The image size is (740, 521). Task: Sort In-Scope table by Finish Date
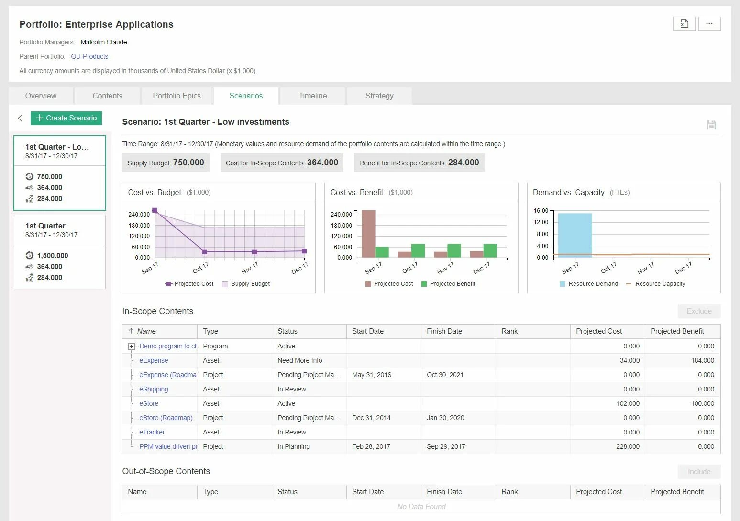458,331
